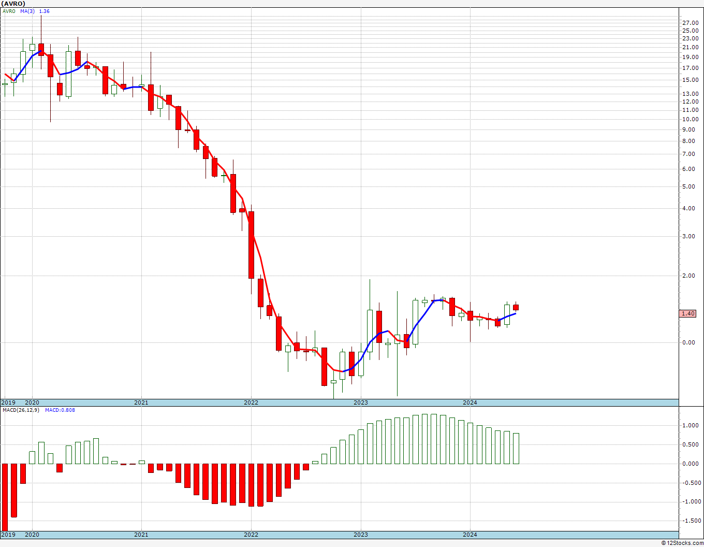Select the 2022 marker on price timeline
Viewport: 704px width, 547px height.
click(x=251, y=402)
